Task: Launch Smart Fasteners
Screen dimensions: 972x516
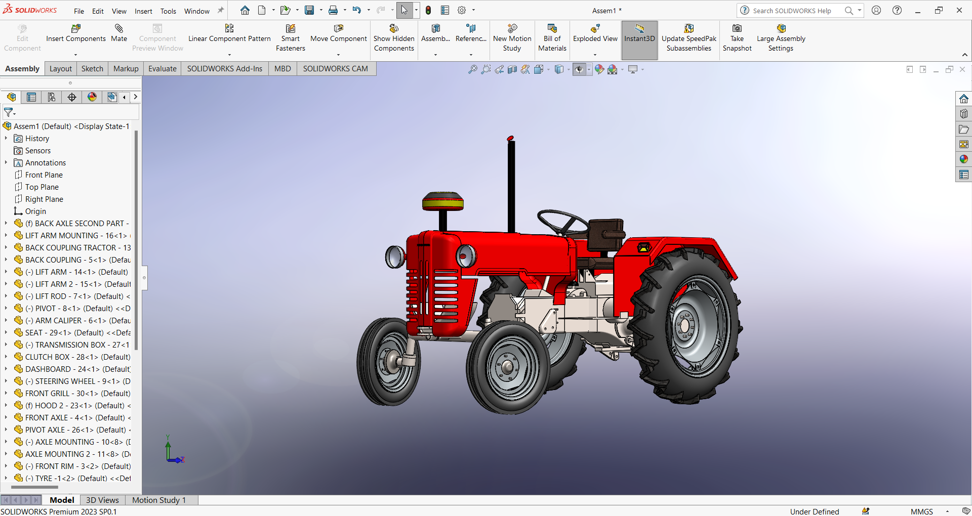Action: 291,38
